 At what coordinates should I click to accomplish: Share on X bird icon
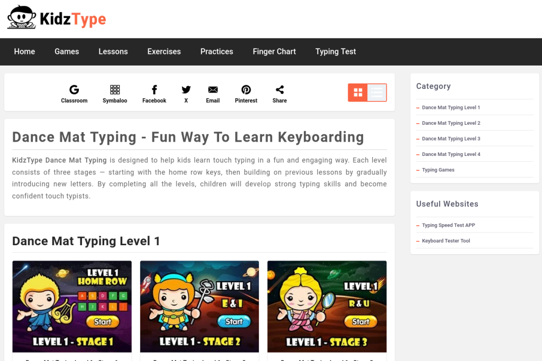click(x=186, y=90)
